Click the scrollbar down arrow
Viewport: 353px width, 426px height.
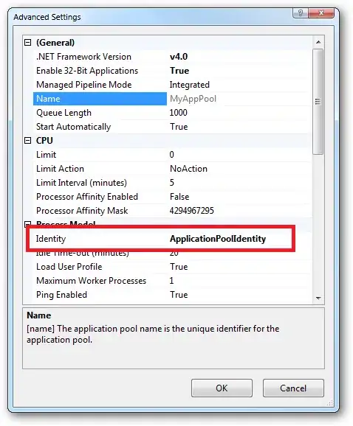pos(318,298)
